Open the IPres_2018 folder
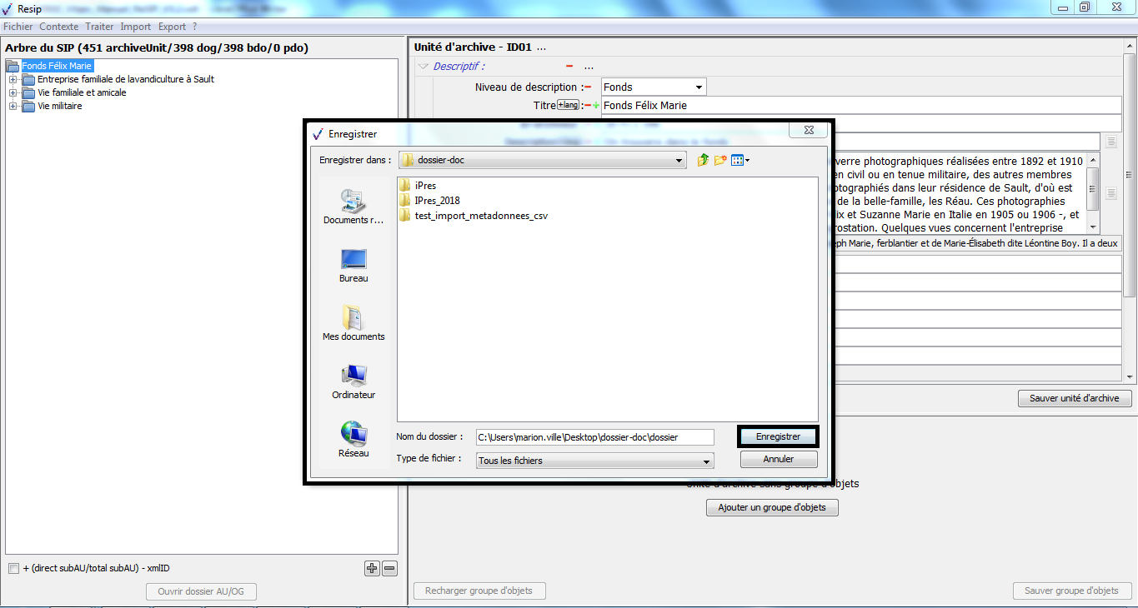The width and height of the screenshot is (1138, 608). click(437, 201)
